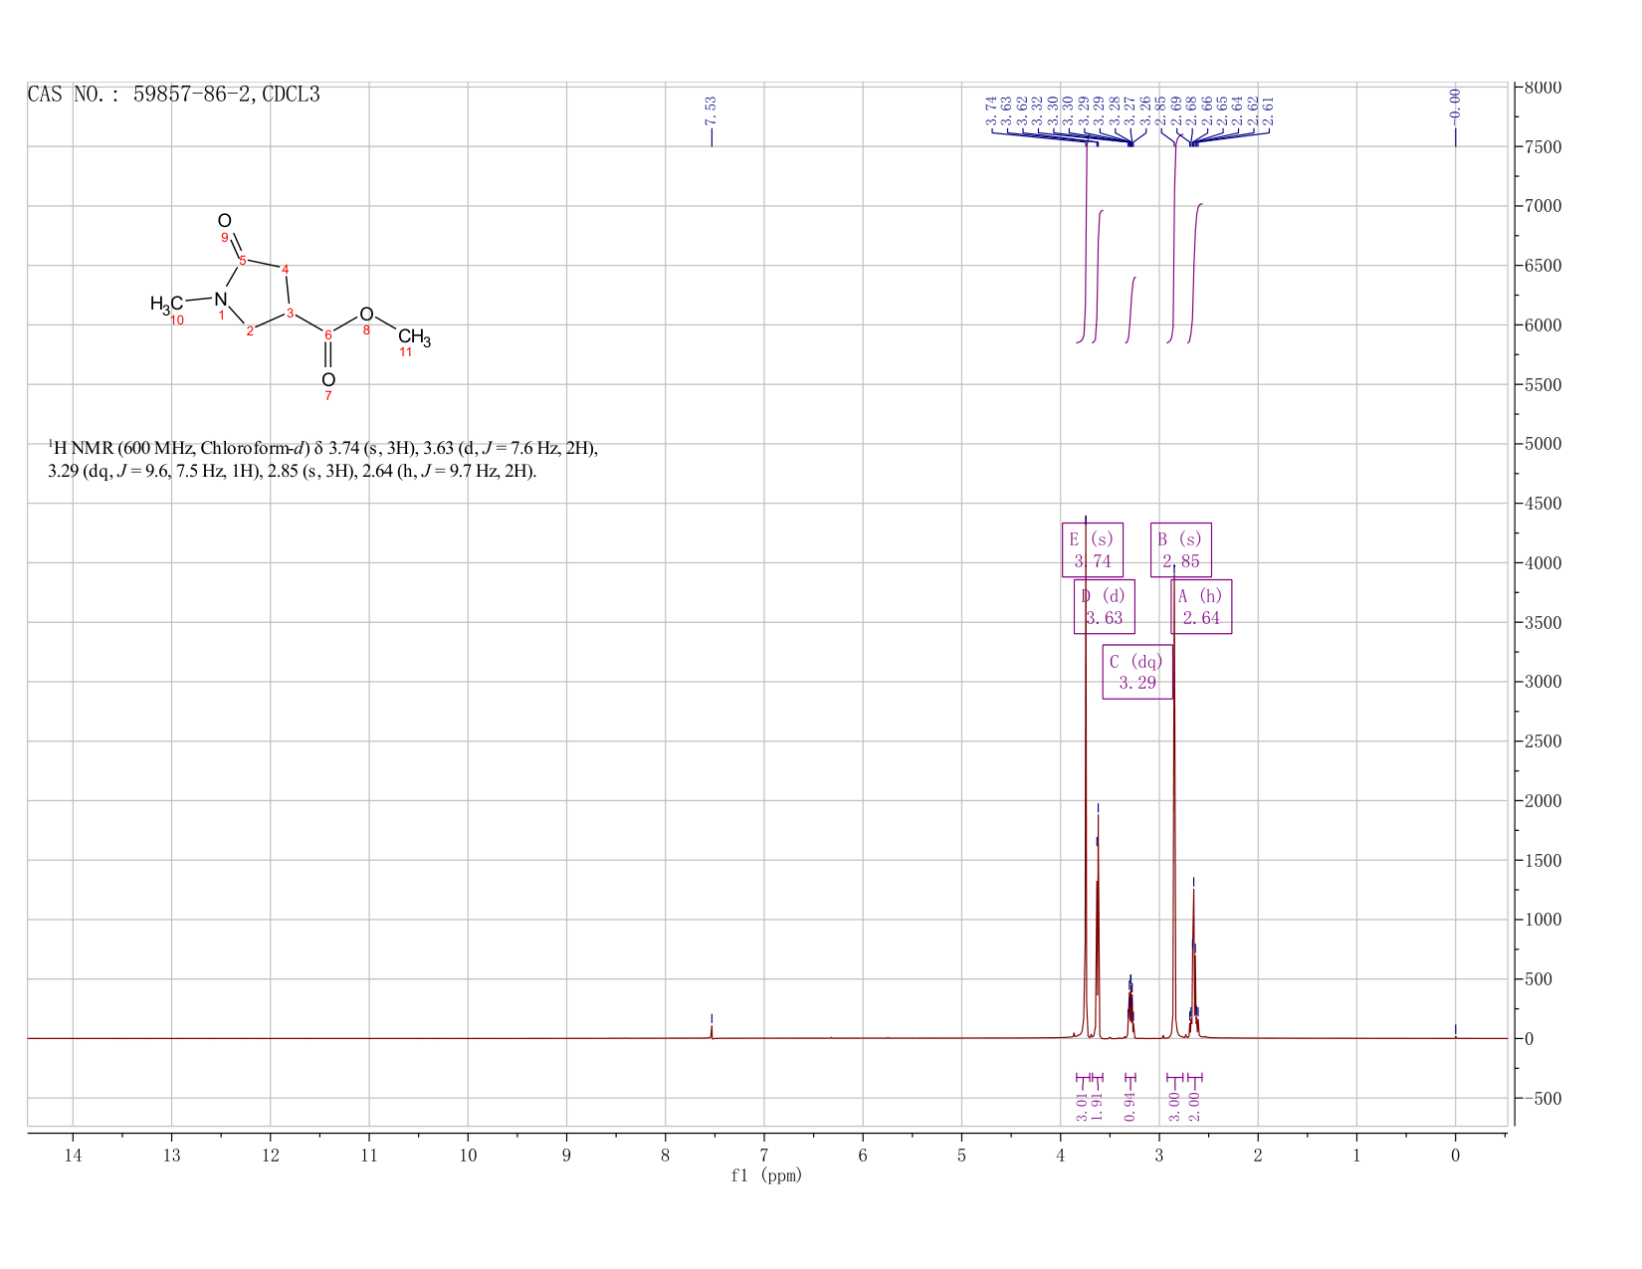
Task: Click the CH3 group labeled 11
Action: [414, 338]
